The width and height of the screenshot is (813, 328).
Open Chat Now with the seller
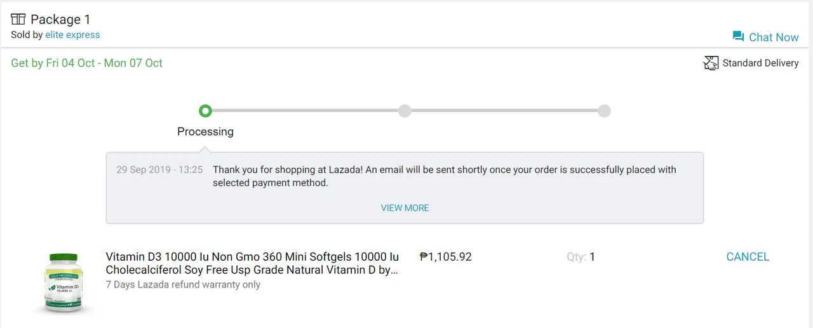click(x=765, y=37)
